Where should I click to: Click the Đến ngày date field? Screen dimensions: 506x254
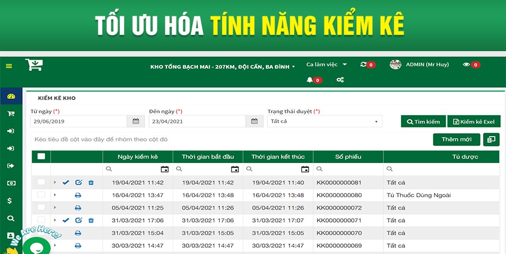pyautogui.click(x=197, y=121)
